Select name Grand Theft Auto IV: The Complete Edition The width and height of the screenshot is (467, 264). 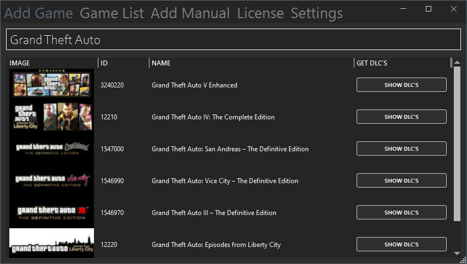tap(213, 117)
